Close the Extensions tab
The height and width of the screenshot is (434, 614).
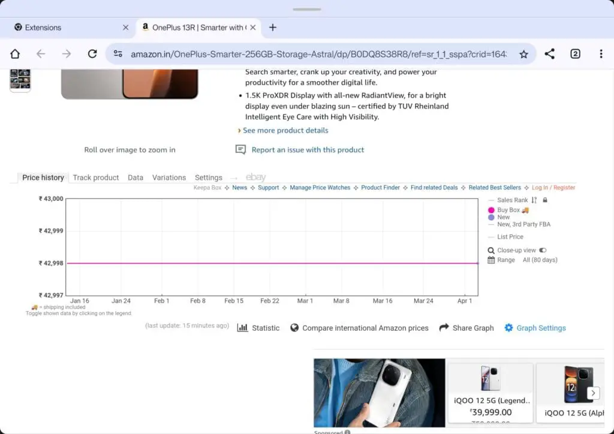[126, 28]
